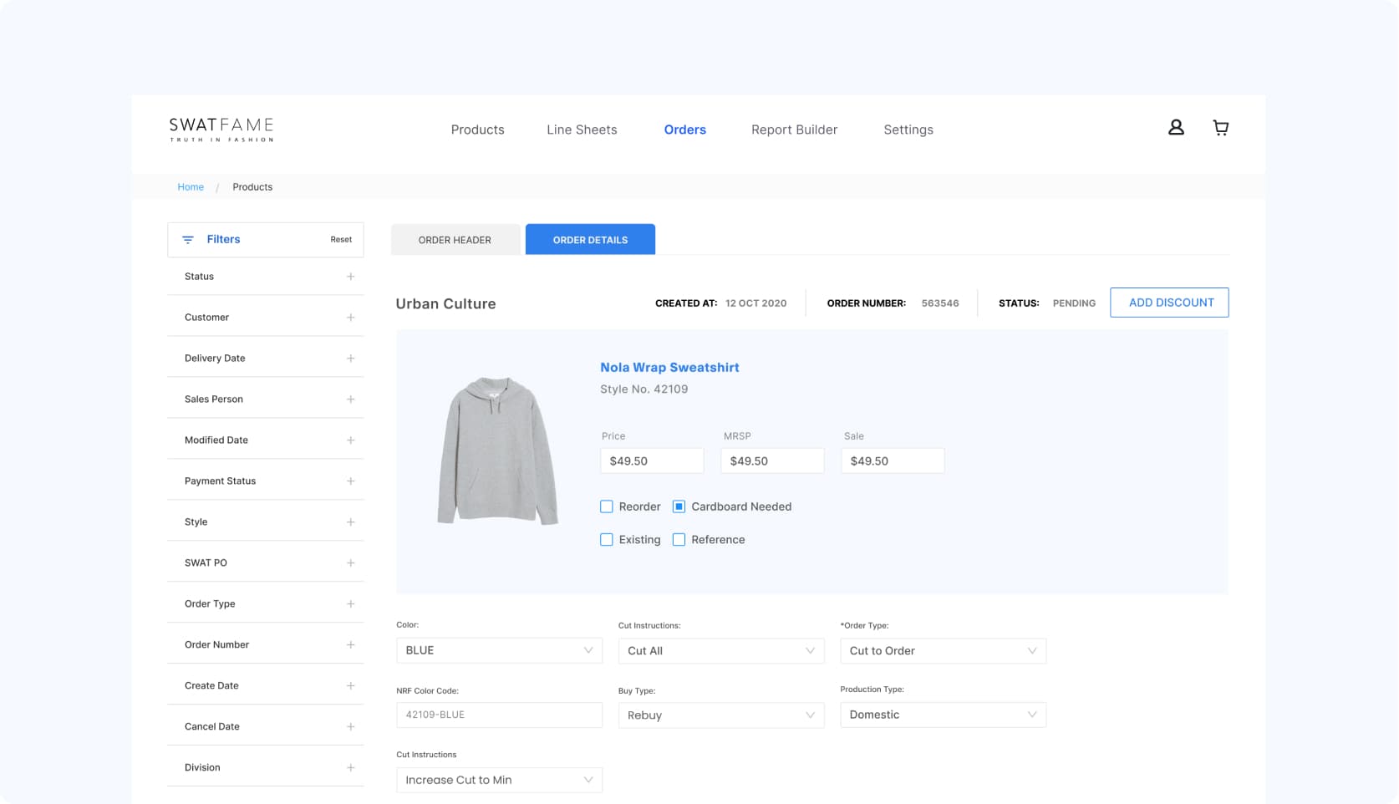Expand the Division filter
1399x804 pixels.
tap(266, 767)
